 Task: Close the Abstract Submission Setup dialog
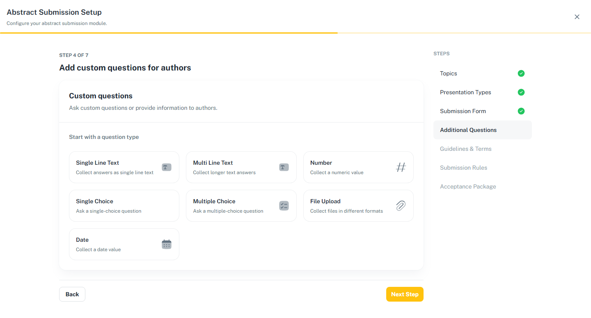(577, 17)
